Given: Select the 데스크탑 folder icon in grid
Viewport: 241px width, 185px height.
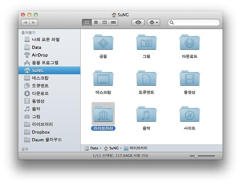Looking at the screenshot, I should [x=103, y=78].
